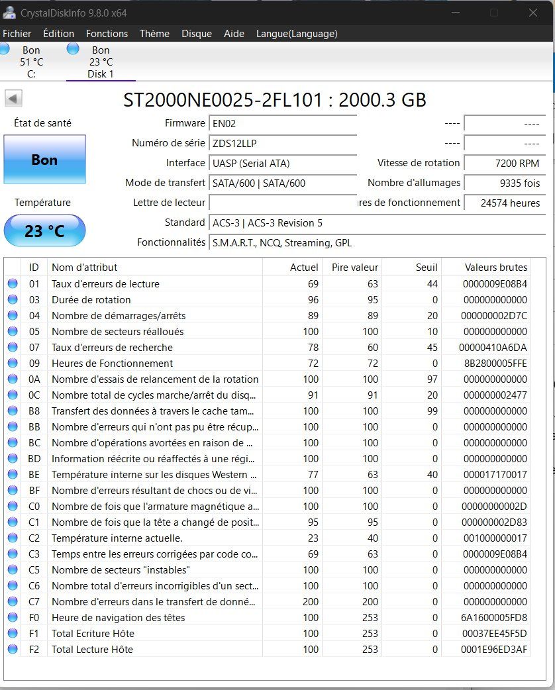Open the Fonctions menu
Screen dimensions: 555x690
point(107,34)
